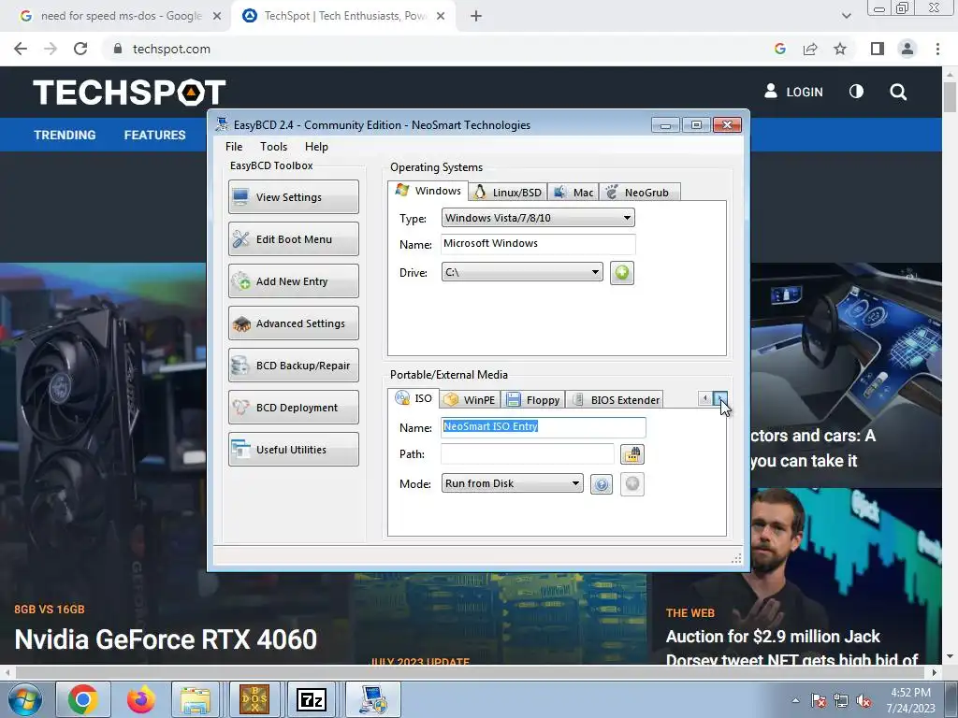Open 7-Zip from the taskbar
This screenshot has height=718, width=958.
click(x=312, y=699)
